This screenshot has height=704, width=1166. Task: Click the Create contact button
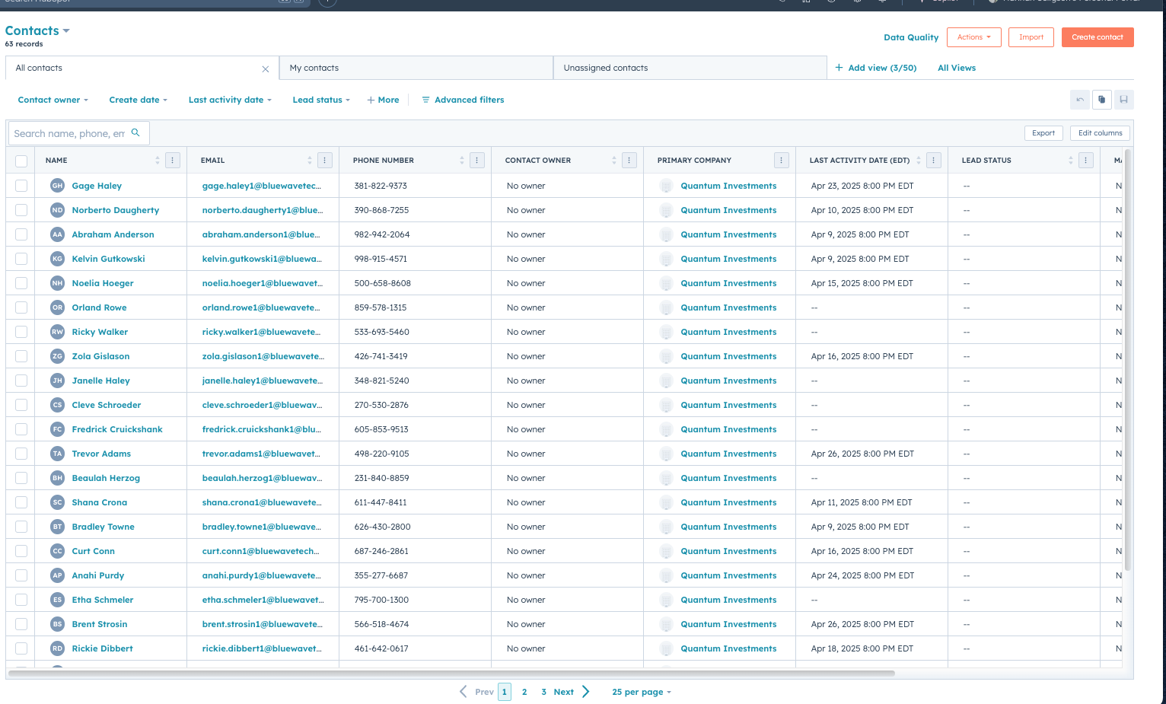tap(1097, 37)
